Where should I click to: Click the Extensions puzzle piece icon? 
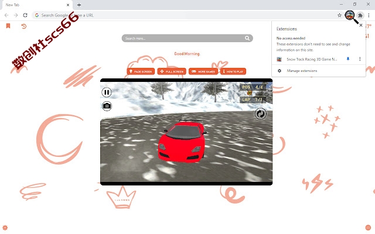pyautogui.click(x=360, y=15)
